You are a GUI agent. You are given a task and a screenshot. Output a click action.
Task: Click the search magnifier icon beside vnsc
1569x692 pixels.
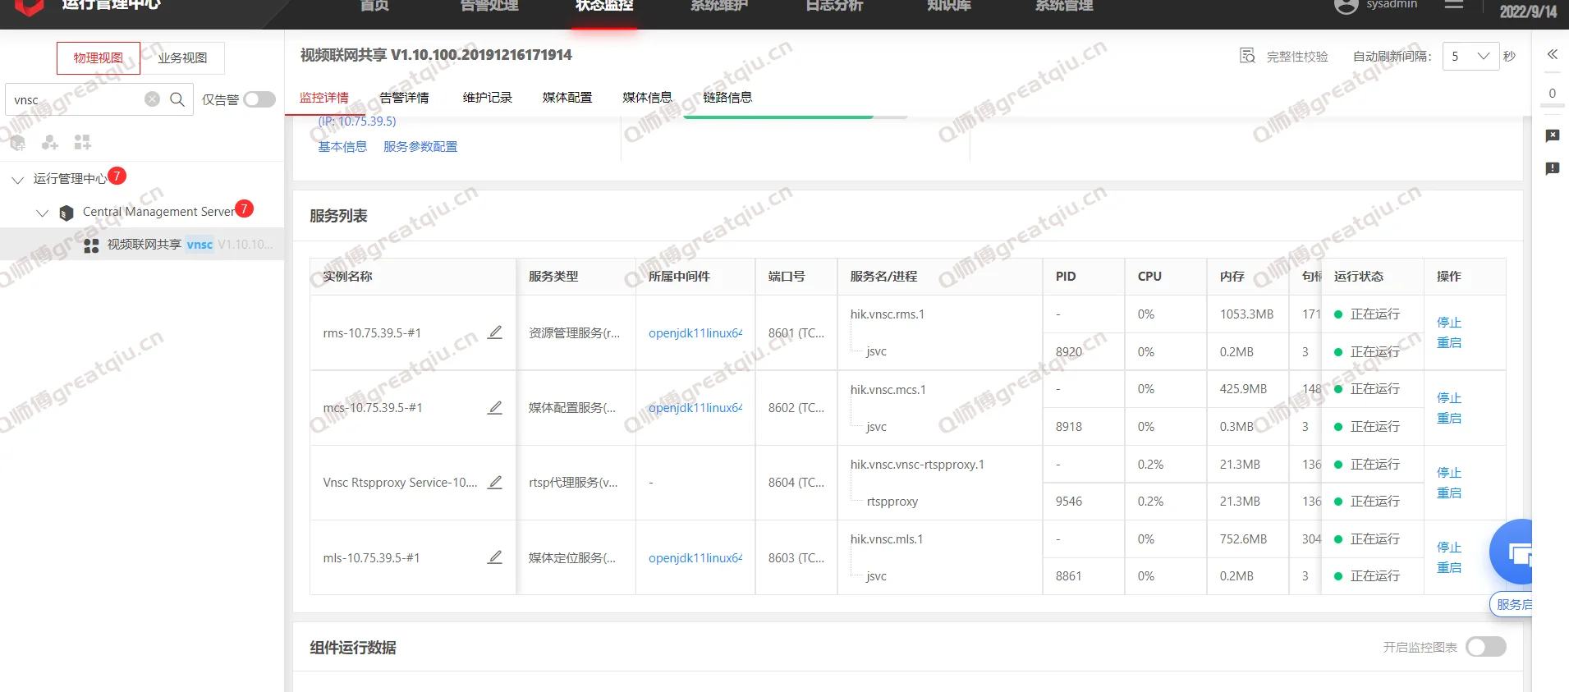pos(177,99)
